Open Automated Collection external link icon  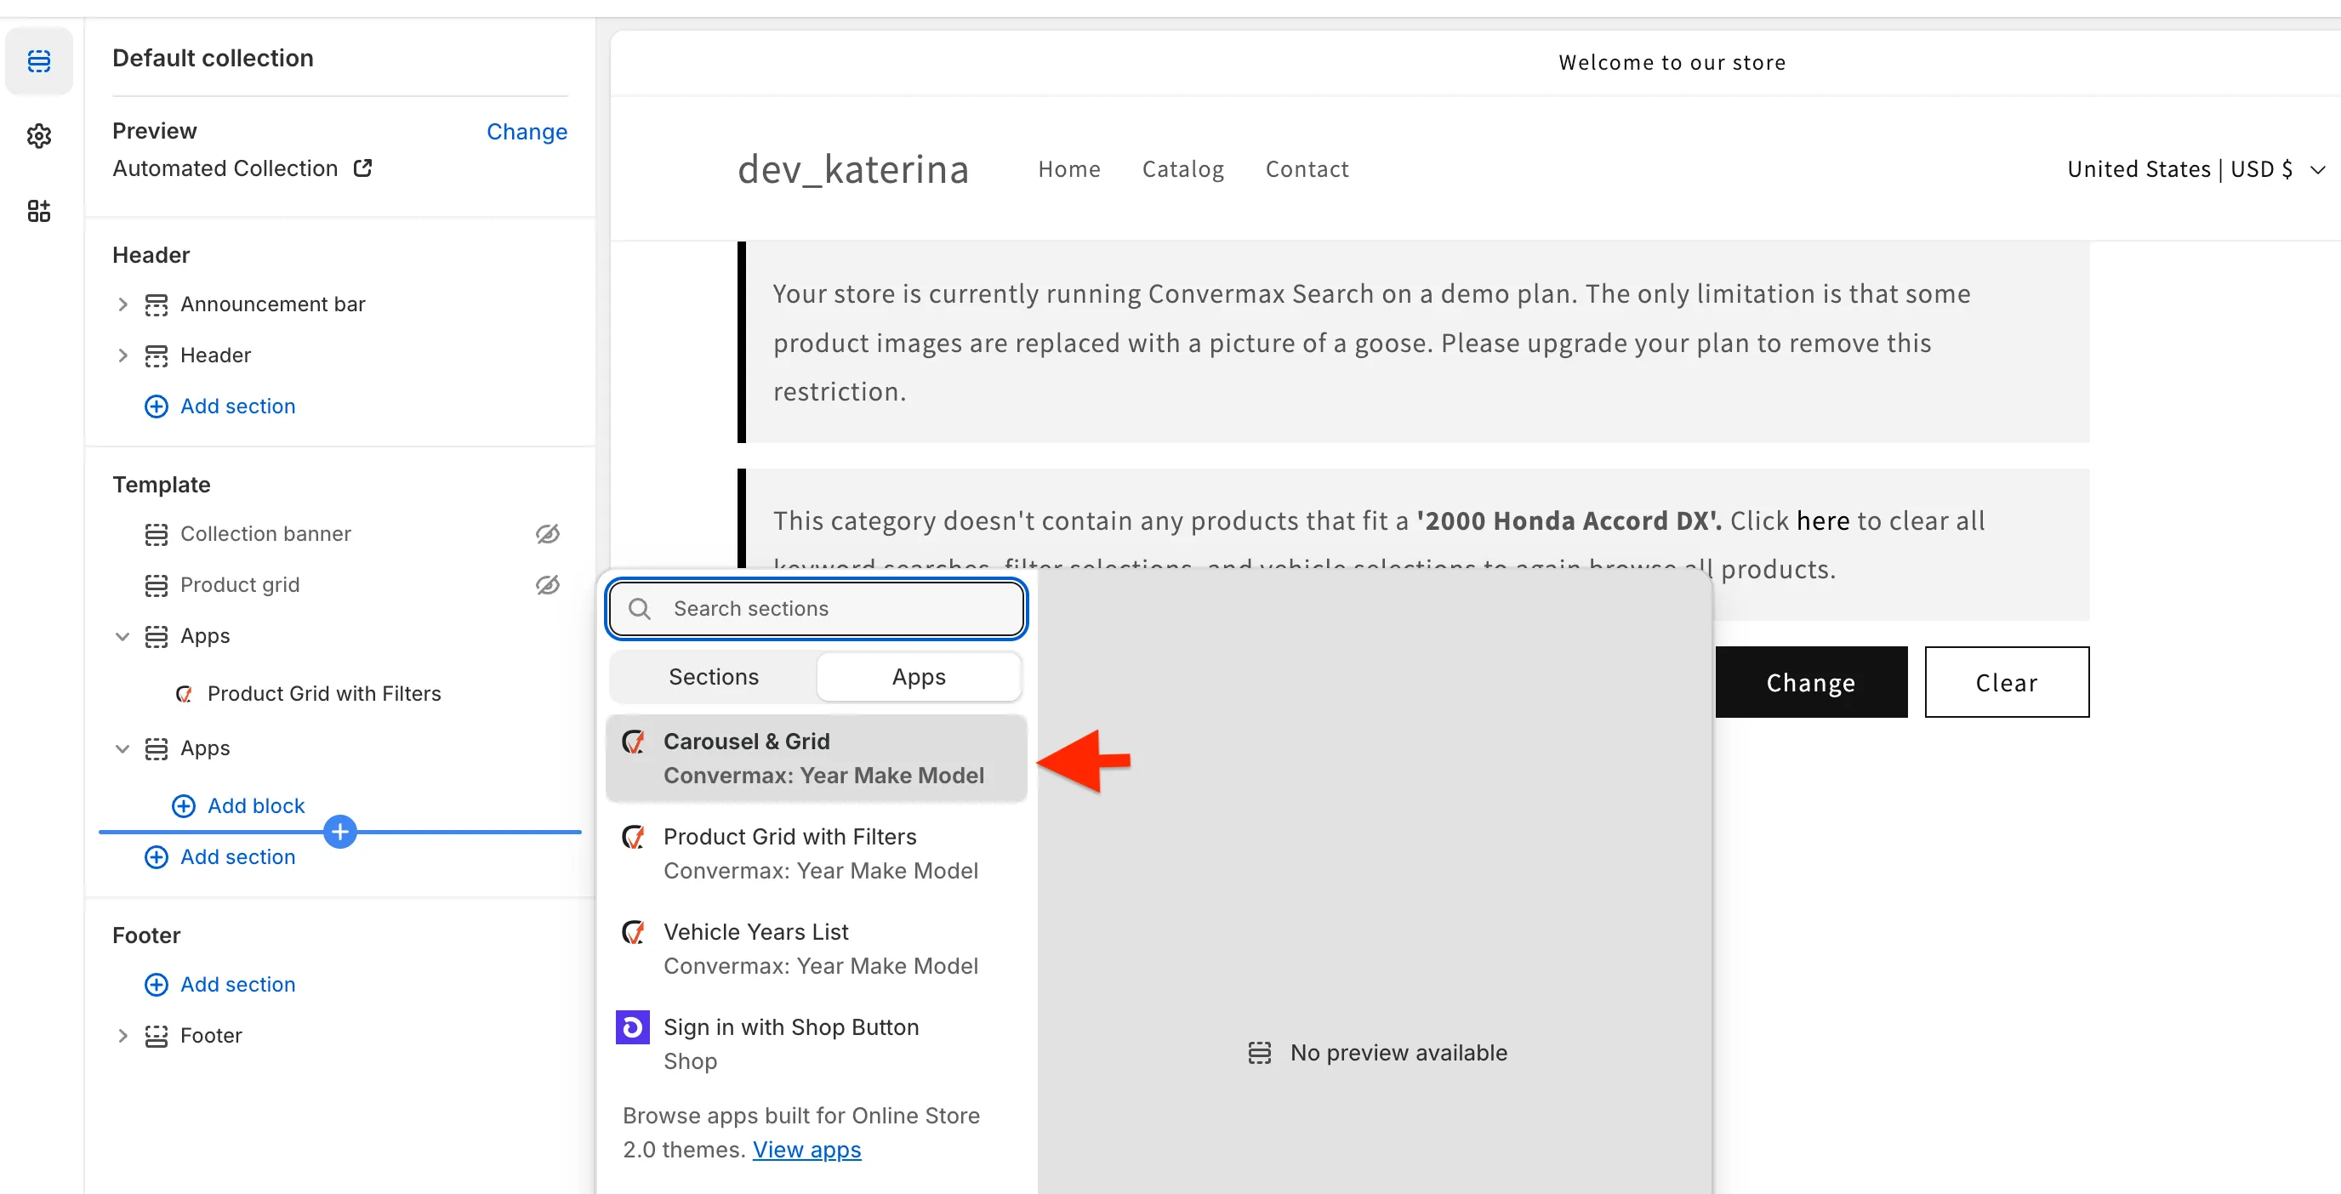362,168
